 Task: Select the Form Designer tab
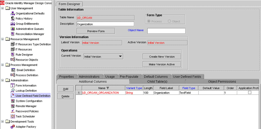(69, 4)
